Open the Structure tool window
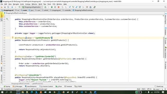The image size is (167, 94). [x=1, y=79]
